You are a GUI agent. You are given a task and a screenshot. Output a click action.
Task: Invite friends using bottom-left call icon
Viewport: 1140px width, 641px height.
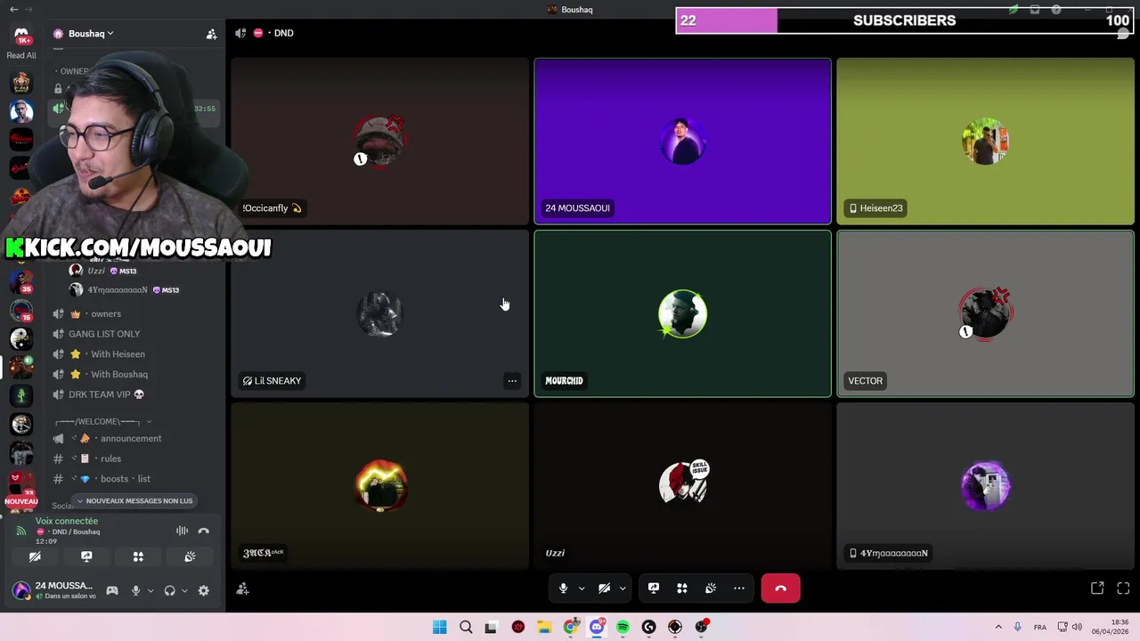[242, 588]
